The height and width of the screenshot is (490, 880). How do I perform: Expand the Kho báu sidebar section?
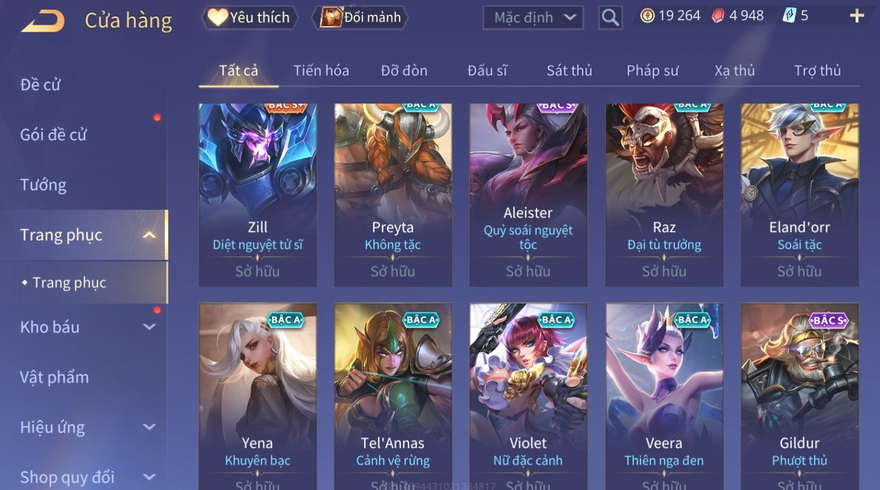(150, 327)
